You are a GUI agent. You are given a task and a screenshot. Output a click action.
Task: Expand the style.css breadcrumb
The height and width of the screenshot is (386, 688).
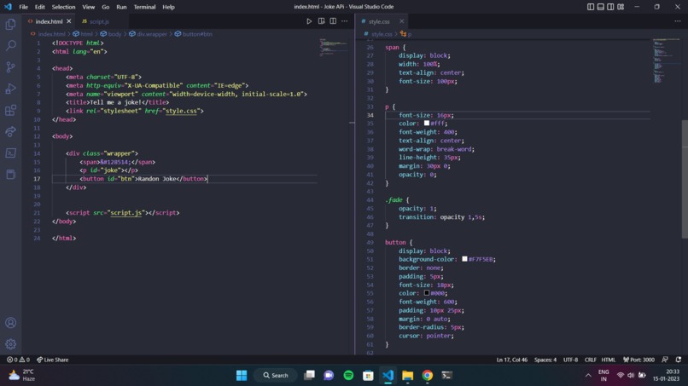378,34
